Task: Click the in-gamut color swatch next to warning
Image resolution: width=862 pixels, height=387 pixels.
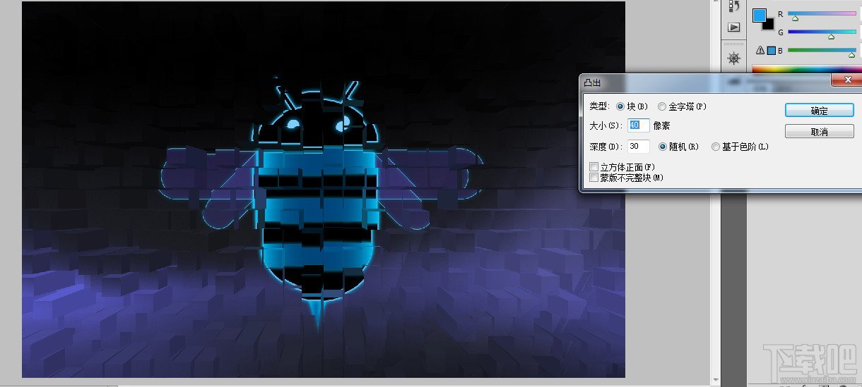Action: point(772,50)
